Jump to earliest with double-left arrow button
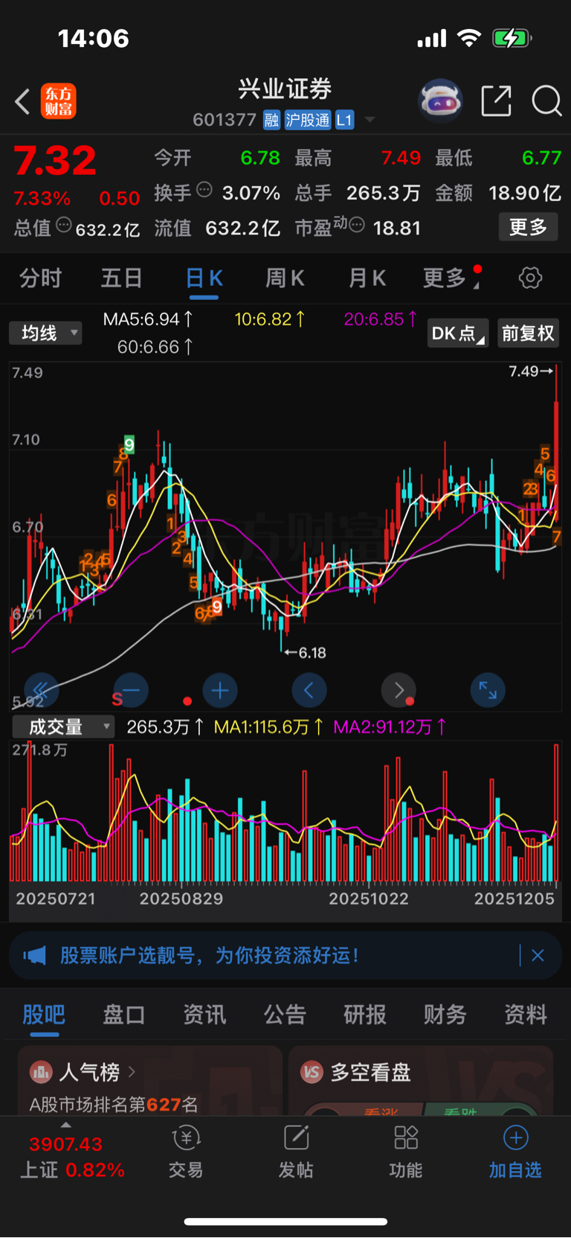 point(42,691)
